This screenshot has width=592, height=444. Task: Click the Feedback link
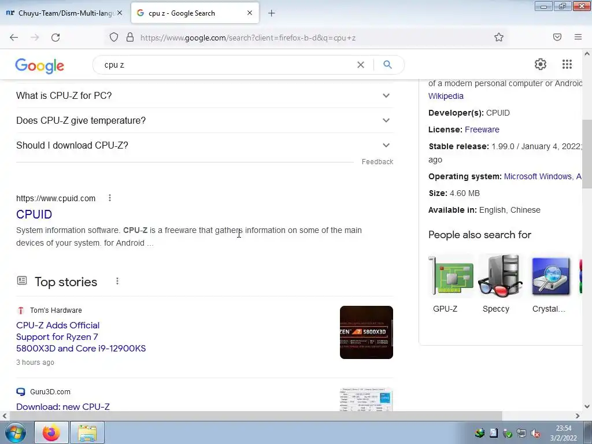coord(377,162)
